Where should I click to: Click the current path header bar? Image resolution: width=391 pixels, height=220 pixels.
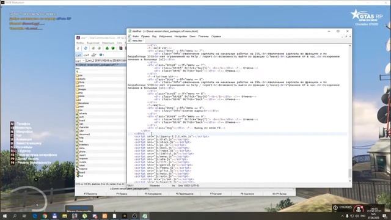[101, 65]
